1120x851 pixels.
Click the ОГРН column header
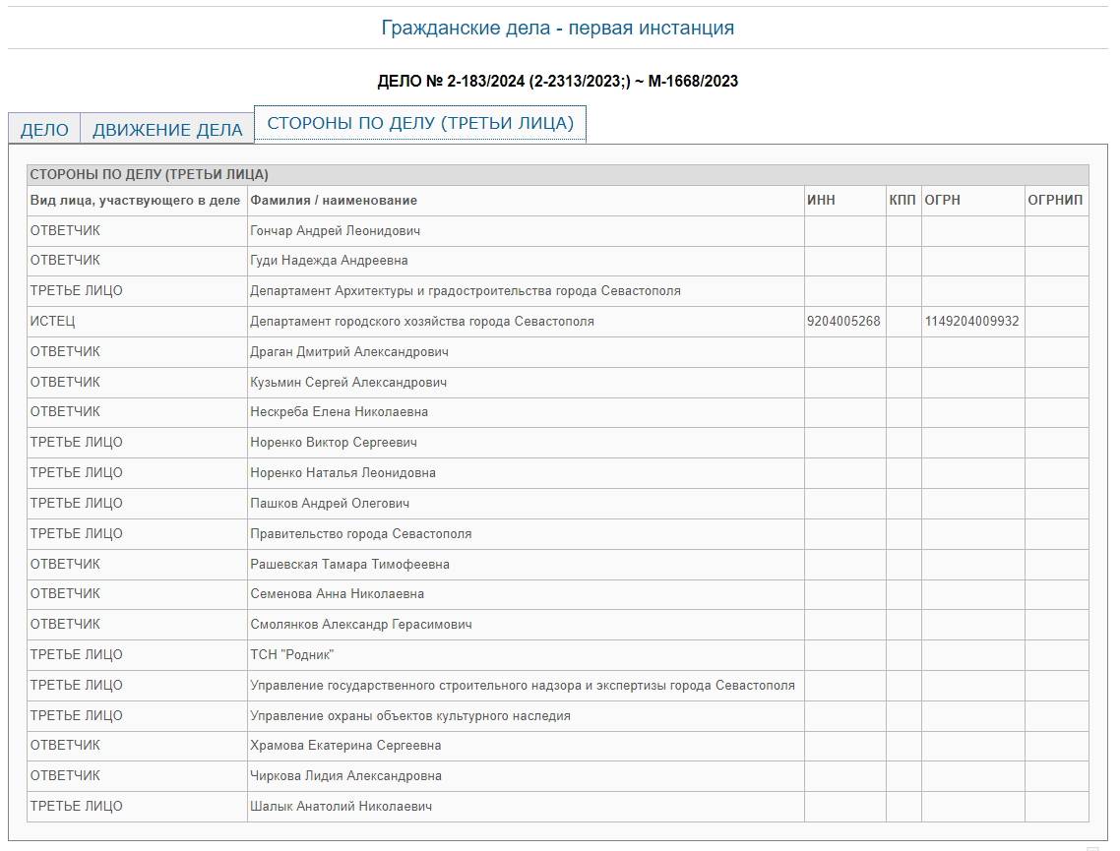pos(942,201)
